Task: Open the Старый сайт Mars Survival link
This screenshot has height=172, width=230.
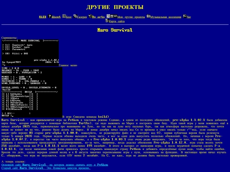Action: tap(46, 168)
